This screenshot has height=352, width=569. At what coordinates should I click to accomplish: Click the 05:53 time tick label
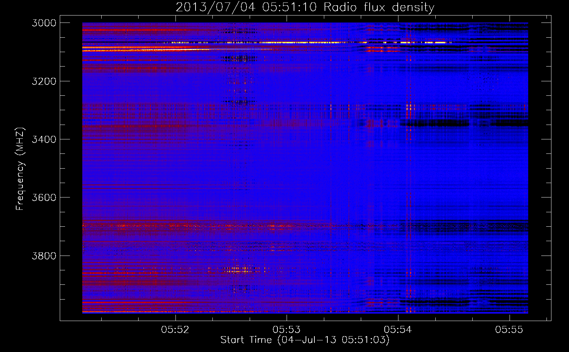point(287,330)
